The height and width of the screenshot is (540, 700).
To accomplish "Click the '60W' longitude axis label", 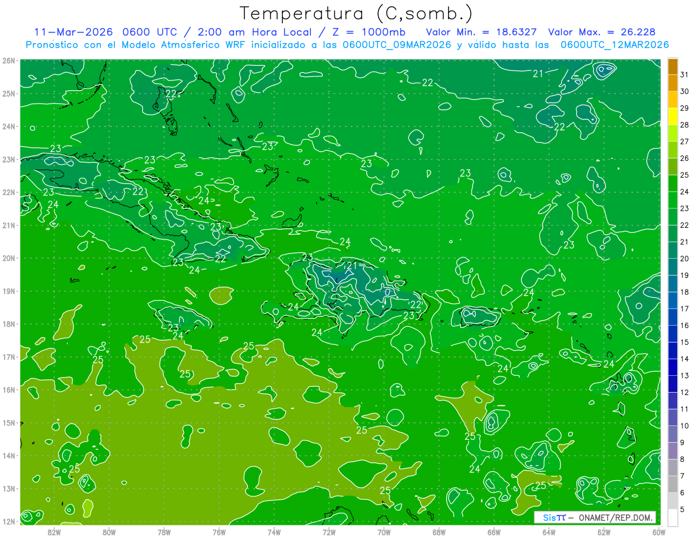I will tap(658, 532).
